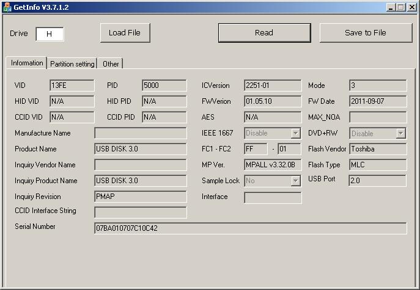Viewport: 420px width, 290px height.
Task: Click the VID field showing 13FE
Action: (x=72, y=85)
